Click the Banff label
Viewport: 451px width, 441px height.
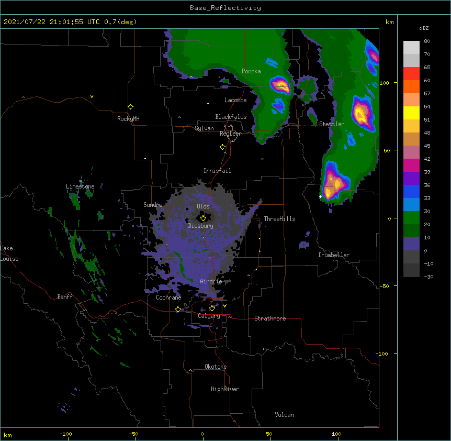[x=65, y=297]
